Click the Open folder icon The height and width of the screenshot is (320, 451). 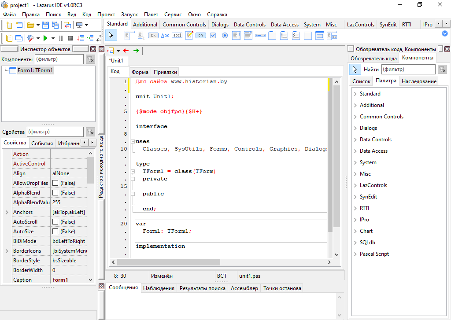click(x=31, y=25)
